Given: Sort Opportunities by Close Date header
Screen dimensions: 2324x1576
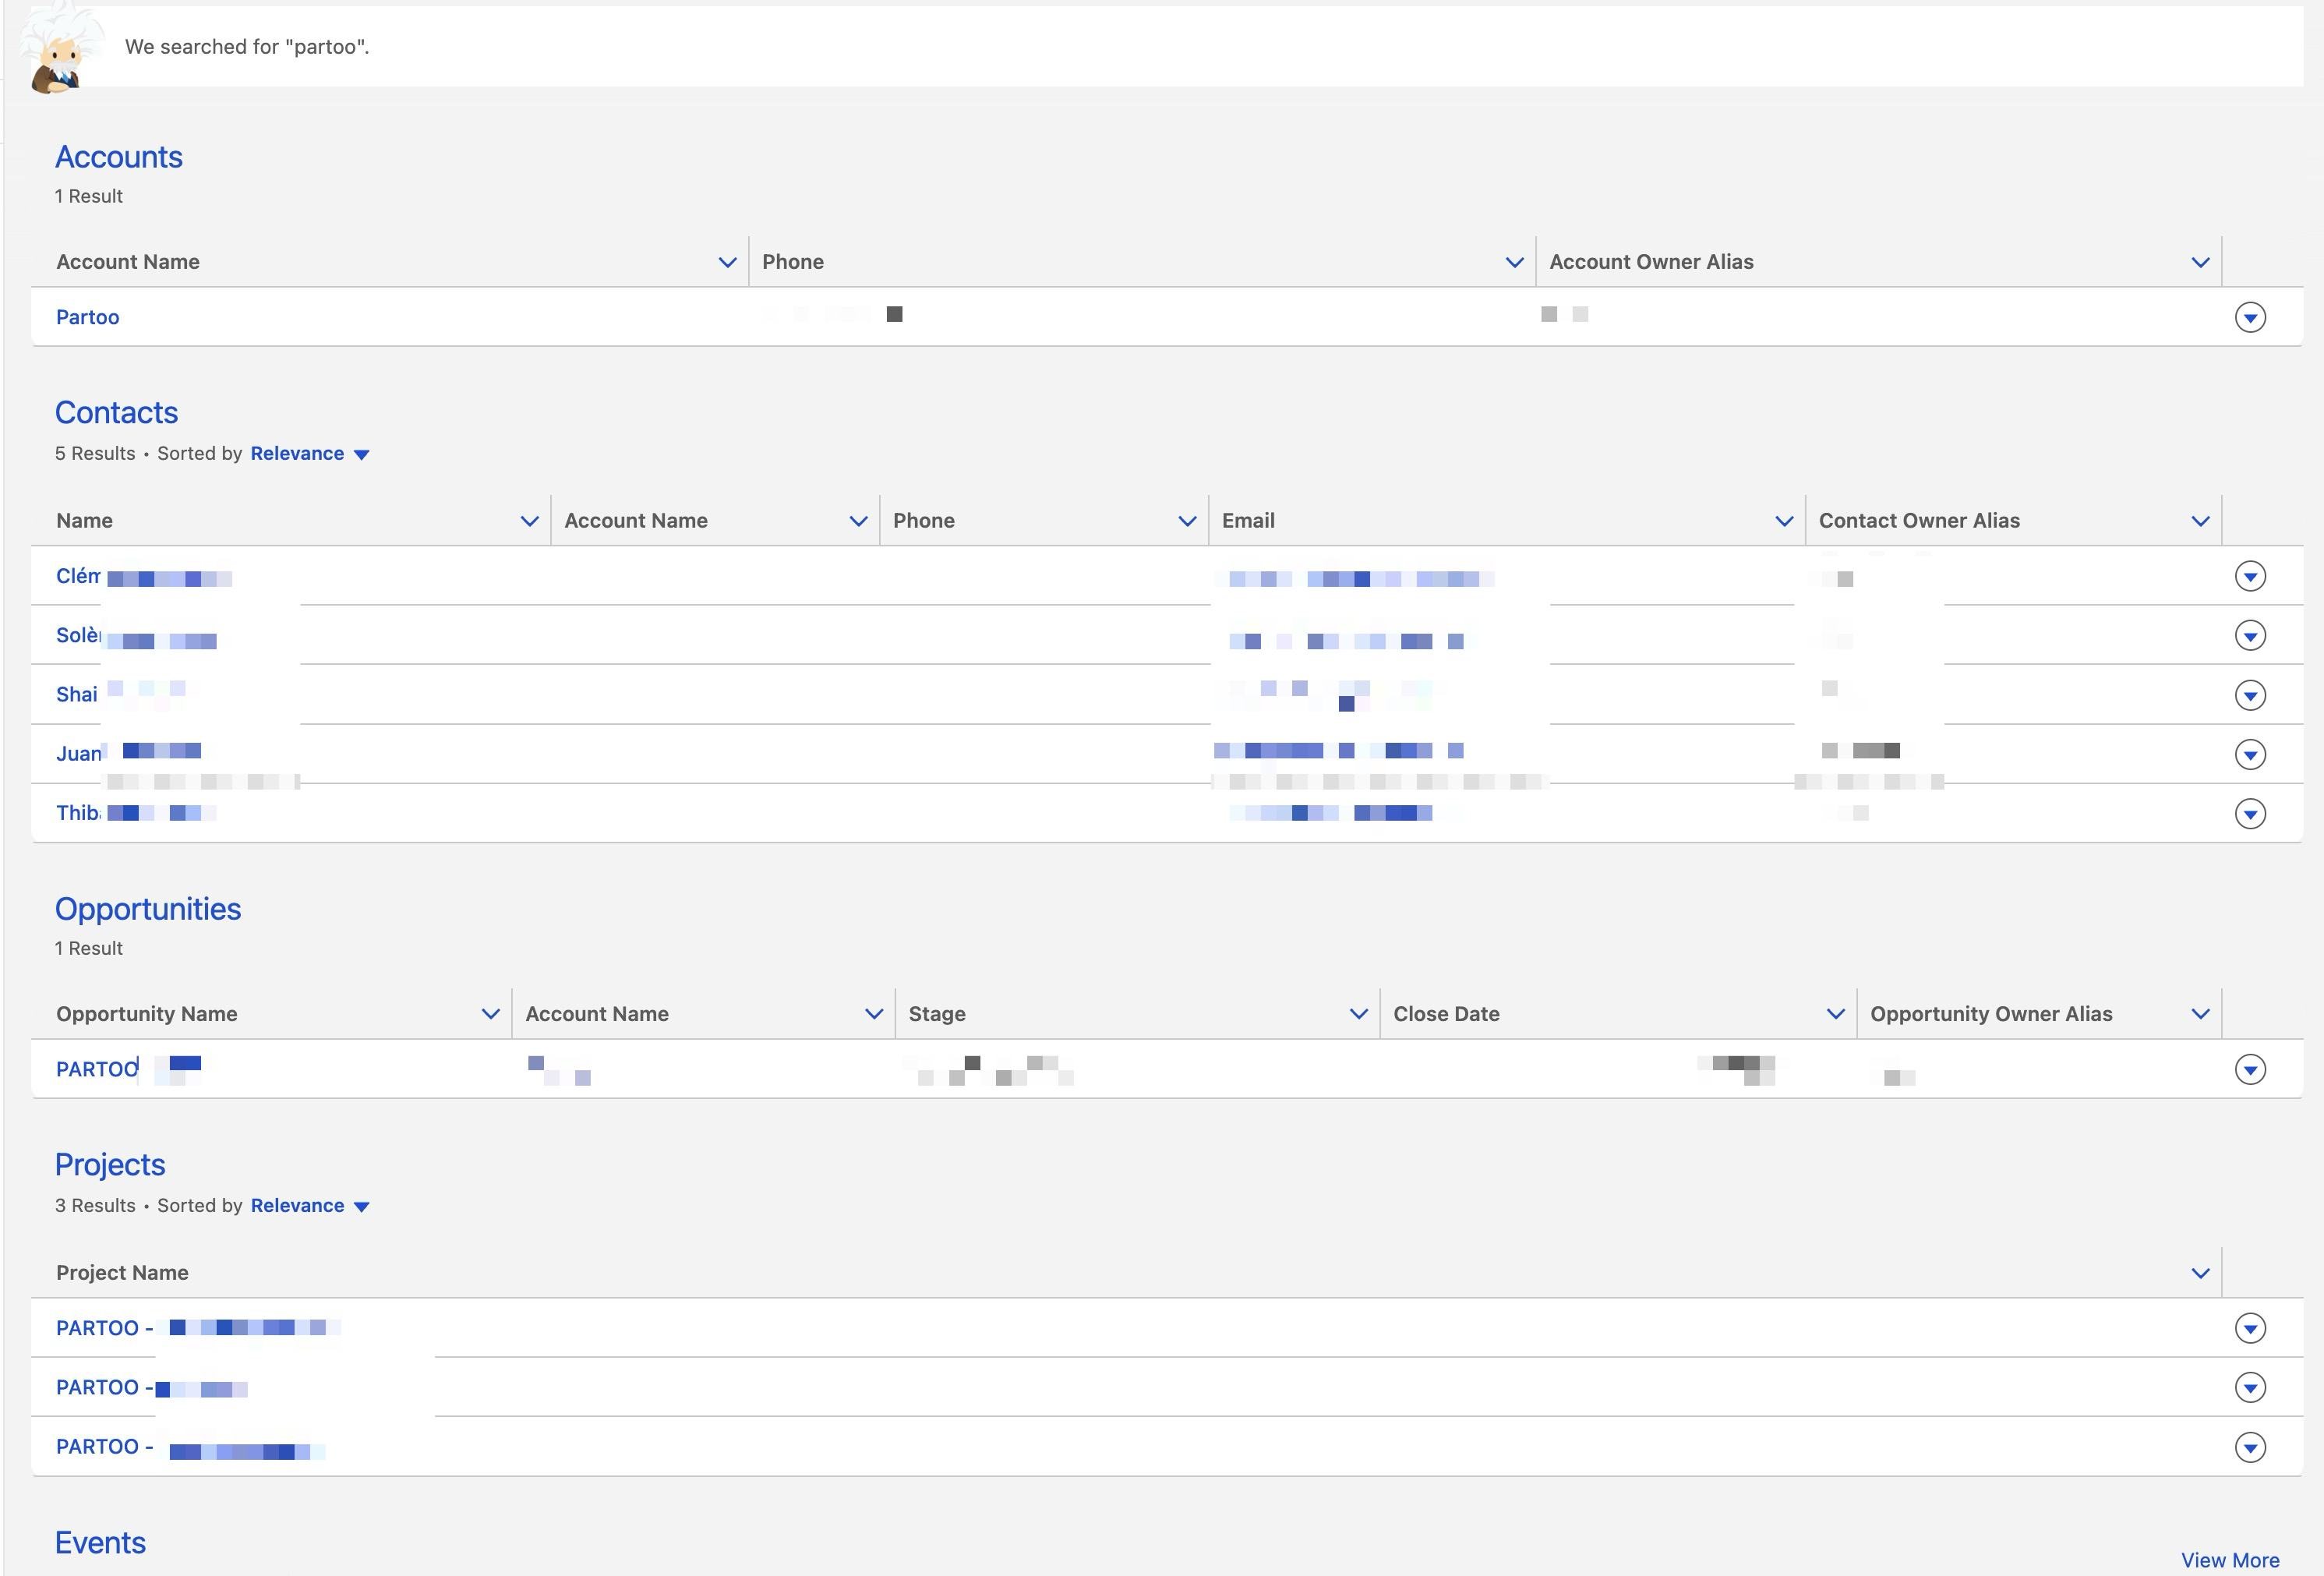Looking at the screenshot, I should click(1446, 1014).
